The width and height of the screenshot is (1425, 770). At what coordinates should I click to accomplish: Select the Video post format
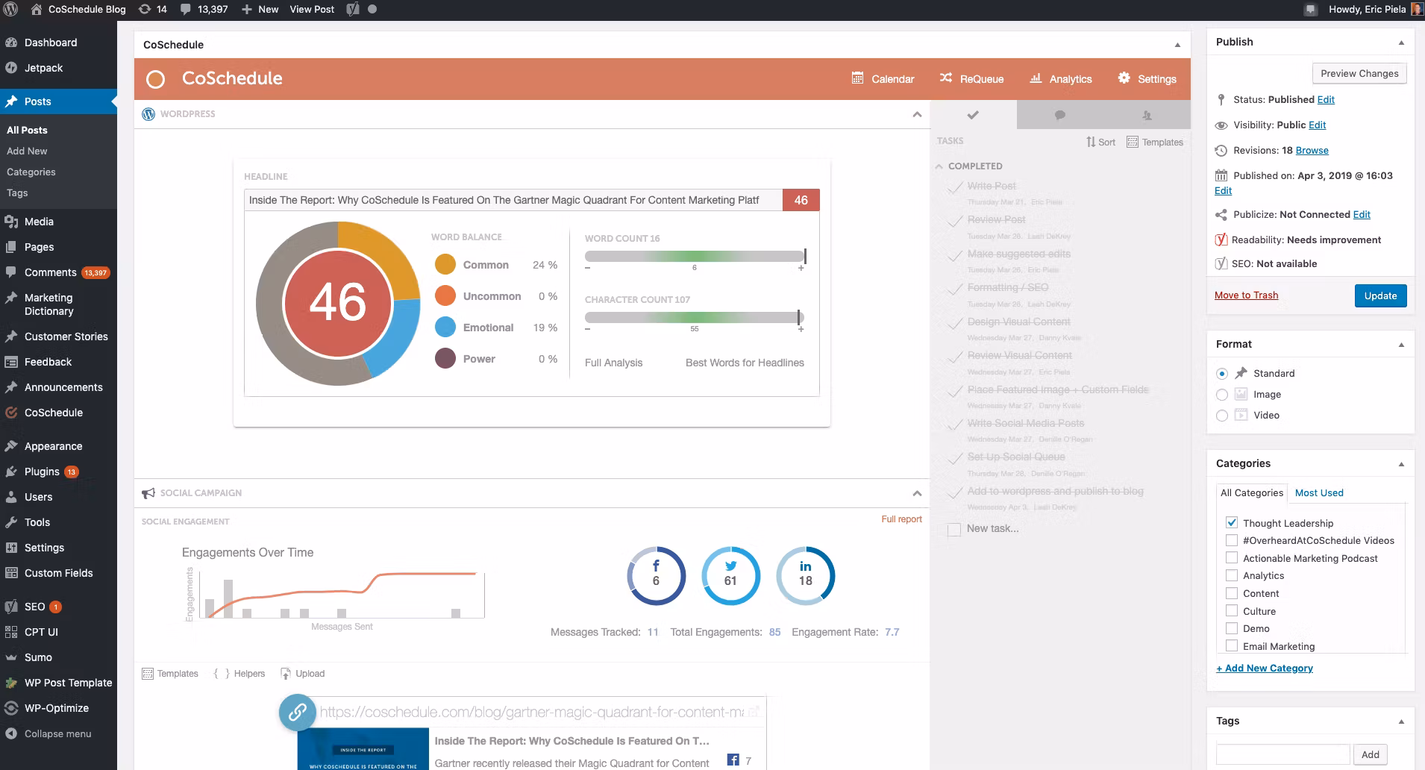(x=1222, y=416)
